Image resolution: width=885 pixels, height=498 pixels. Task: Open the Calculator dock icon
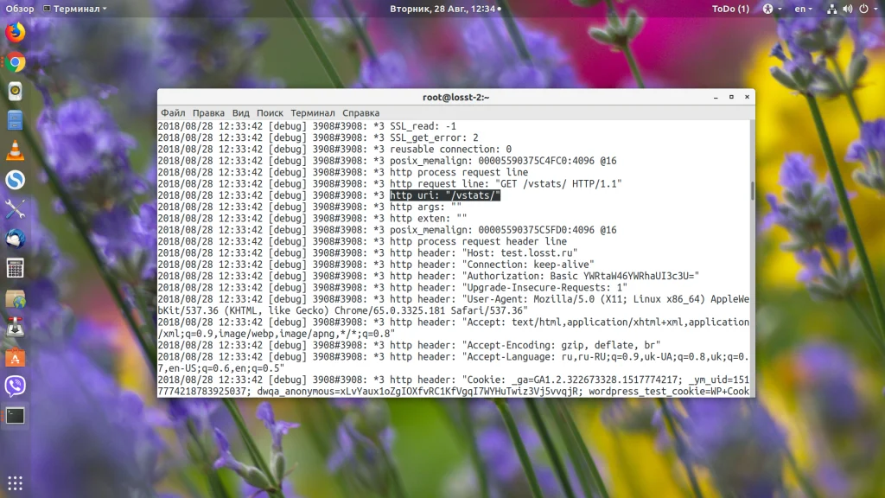pyautogui.click(x=16, y=268)
